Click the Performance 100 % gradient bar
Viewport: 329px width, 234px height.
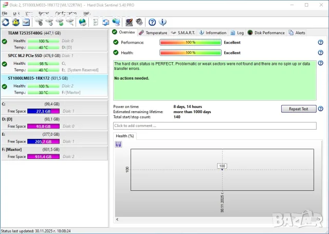point(190,42)
